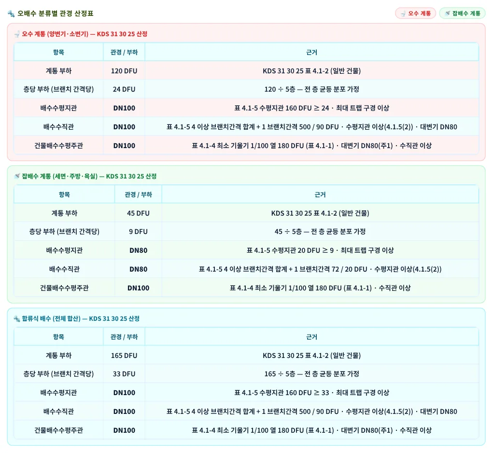Click the DN100 value in the 잡배수 건물배수수평주관 row
This screenshot has height=453, width=493.
coord(138,288)
